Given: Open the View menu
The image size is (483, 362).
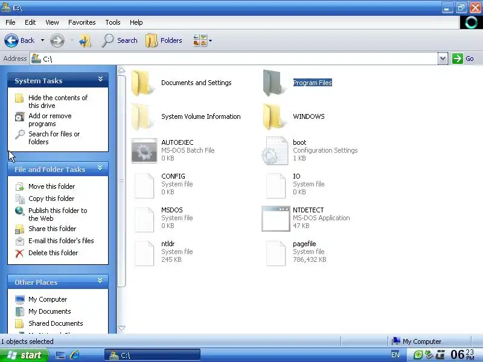Looking at the screenshot, I should 52,22.
